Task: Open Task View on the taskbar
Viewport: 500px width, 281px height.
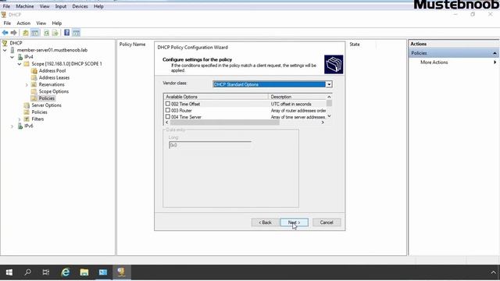Action: pos(46,272)
